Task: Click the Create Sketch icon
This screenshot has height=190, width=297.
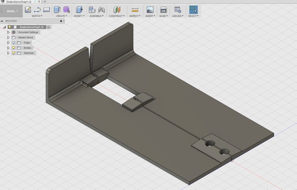Action: point(28,10)
